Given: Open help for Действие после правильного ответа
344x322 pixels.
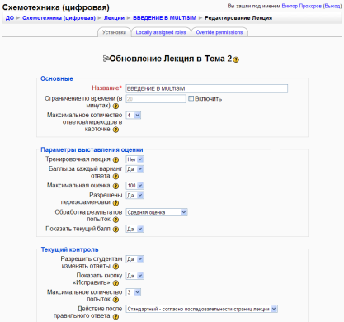Looking at the screenshot, I should point(115,316).
